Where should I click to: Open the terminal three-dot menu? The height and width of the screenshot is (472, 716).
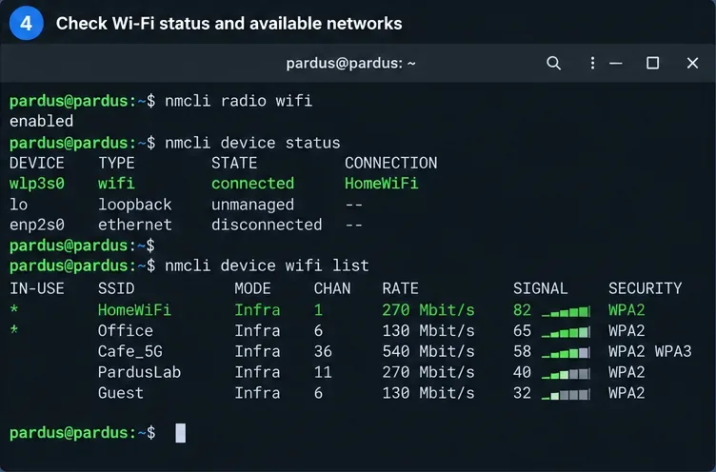pyautogui.click(x=592, y=63)
